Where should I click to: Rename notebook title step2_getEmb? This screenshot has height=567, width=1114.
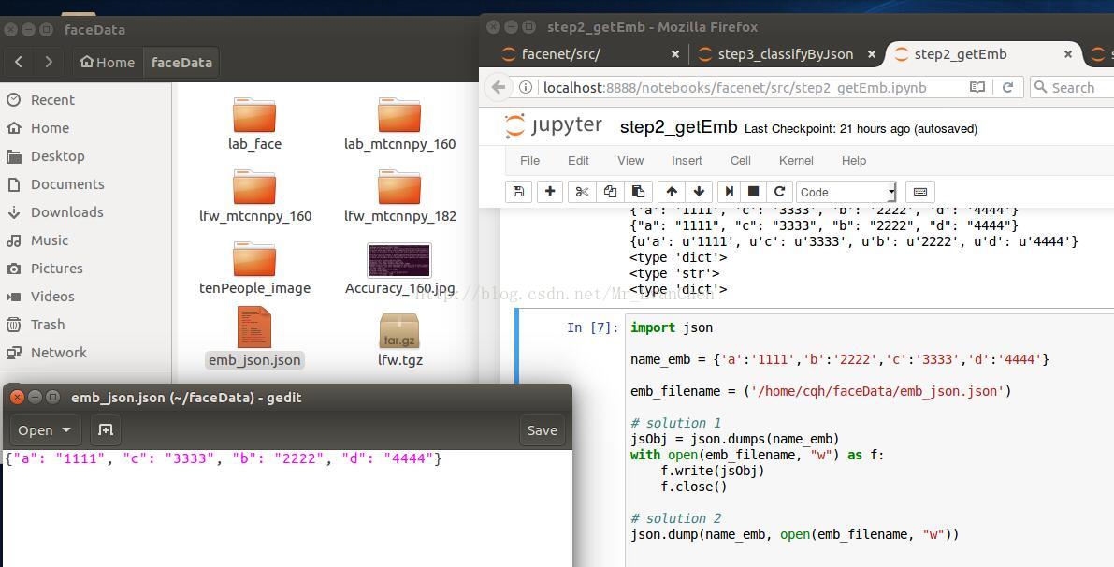(678, 127)
